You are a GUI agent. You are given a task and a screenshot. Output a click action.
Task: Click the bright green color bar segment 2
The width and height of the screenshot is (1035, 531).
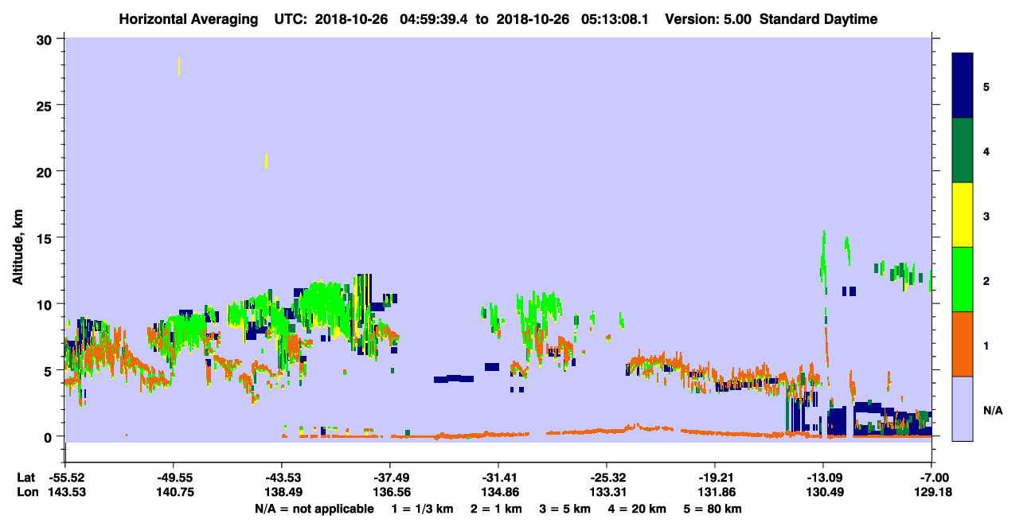[x=963, y=279]
